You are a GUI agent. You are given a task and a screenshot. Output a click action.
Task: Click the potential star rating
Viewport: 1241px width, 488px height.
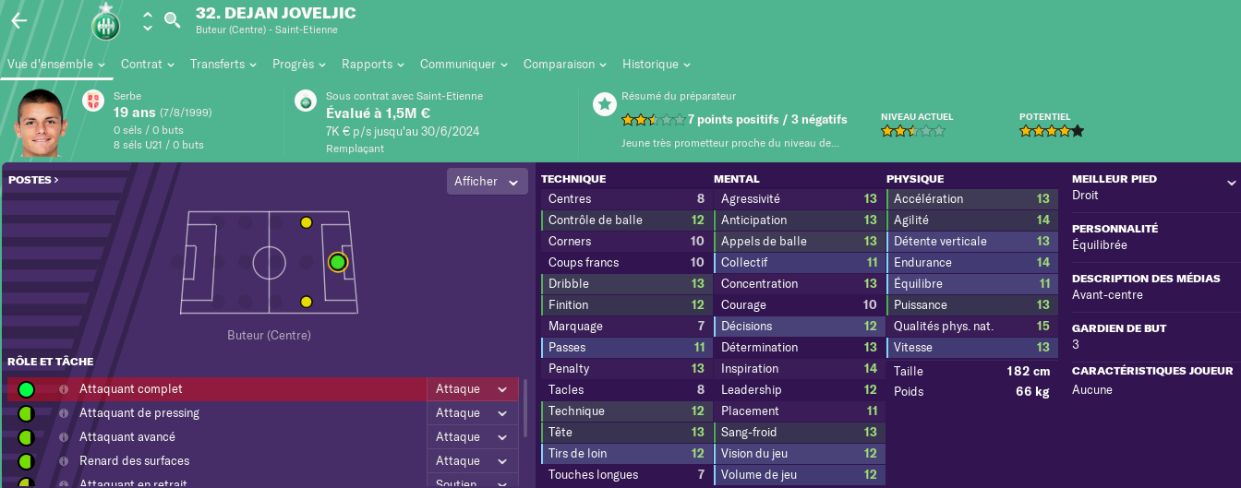1052,131
